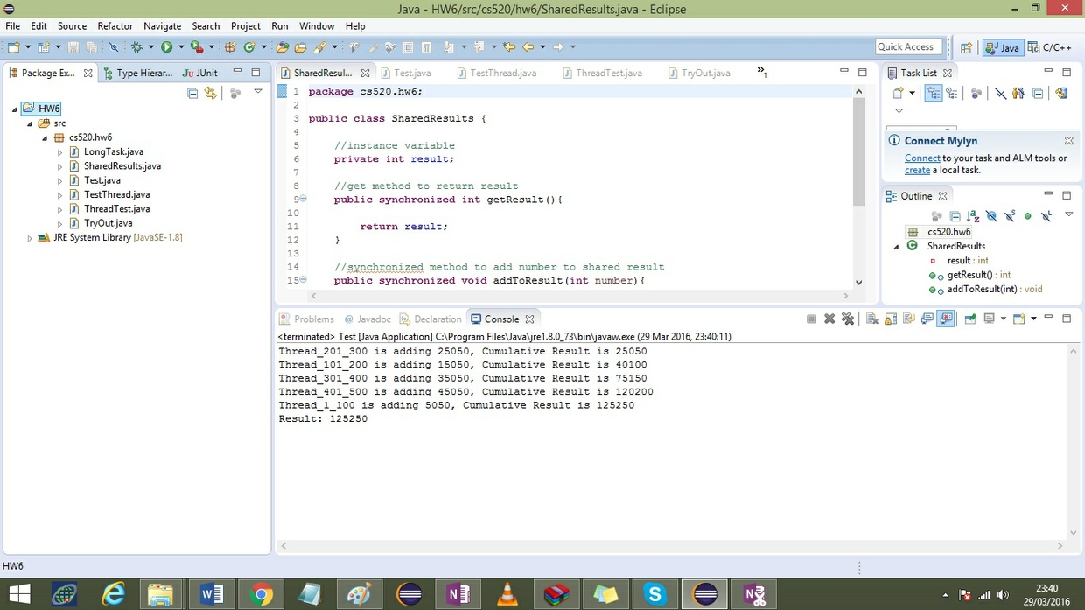The height and width of the screenshot is (610, 1085).
Task: Switch to the C/C++ perspective
Action: click(x=1049, y=47)
